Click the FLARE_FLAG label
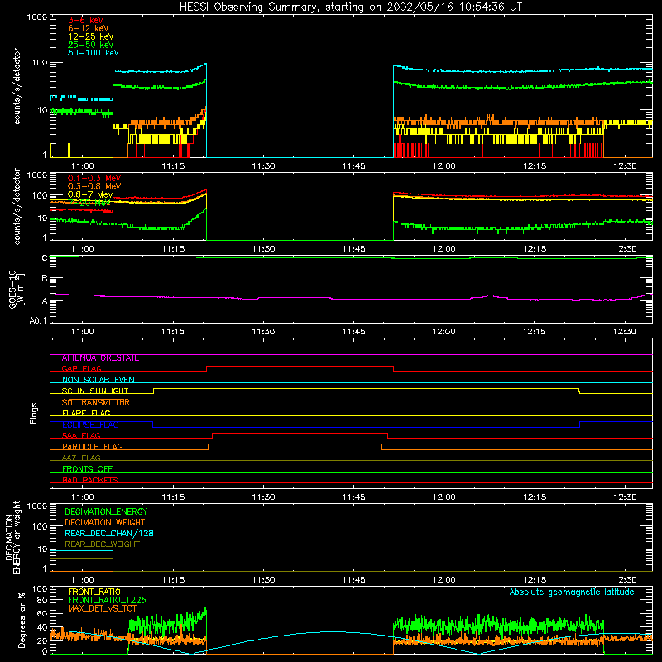Viewport: 662px width, 662px height. tap(86, 413)
